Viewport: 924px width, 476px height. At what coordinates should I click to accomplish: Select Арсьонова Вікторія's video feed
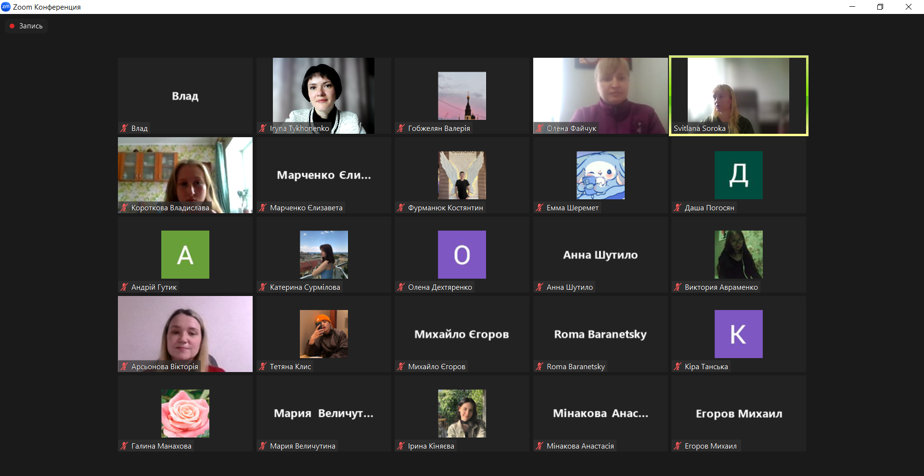(x=185, y=334)
